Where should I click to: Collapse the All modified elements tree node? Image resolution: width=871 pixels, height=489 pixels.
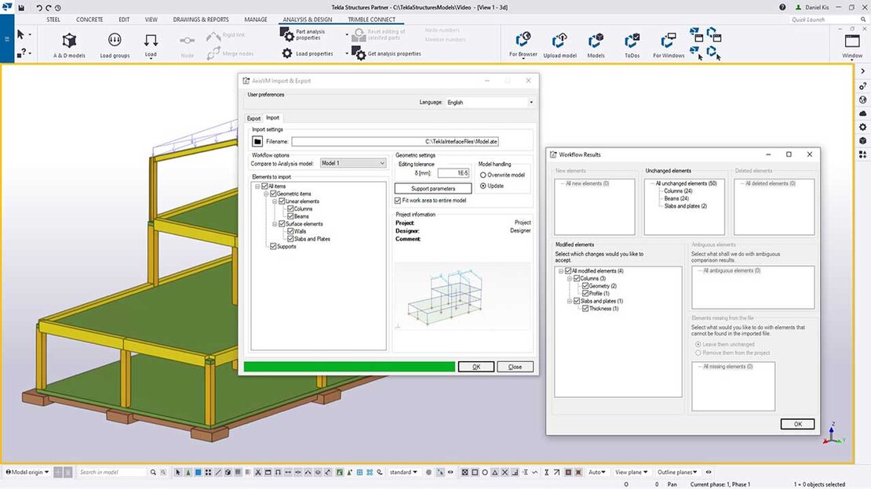tap(561, 271)
